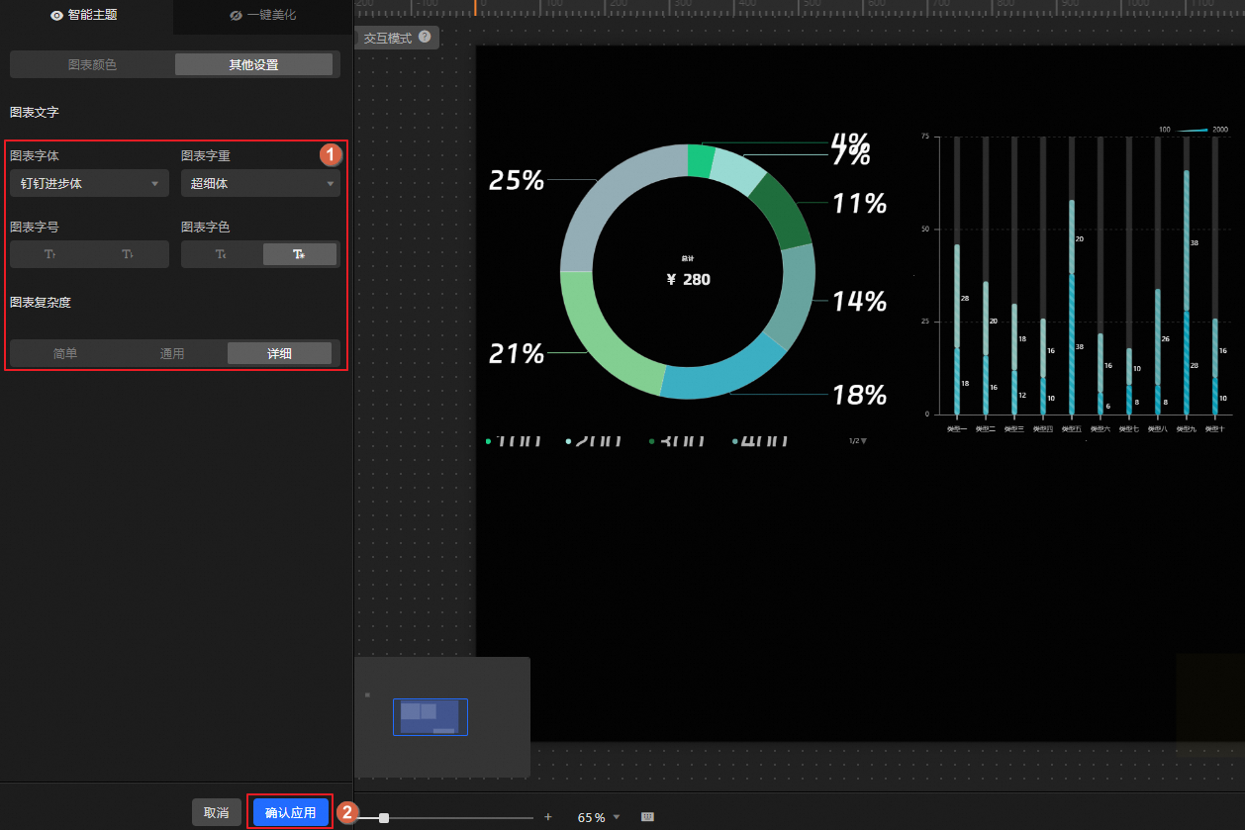The image size is (1245, 830).
Task: Select the 其他设置 sub-tab
Action: tap(253, 65)
